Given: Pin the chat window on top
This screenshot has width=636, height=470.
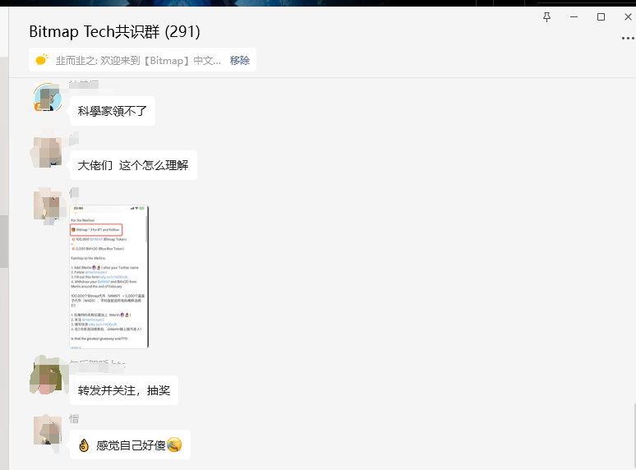Looking at the screenshot, I should click(546, 17).
